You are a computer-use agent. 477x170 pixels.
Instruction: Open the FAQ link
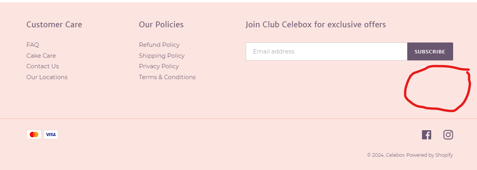[x=33, y=45]
